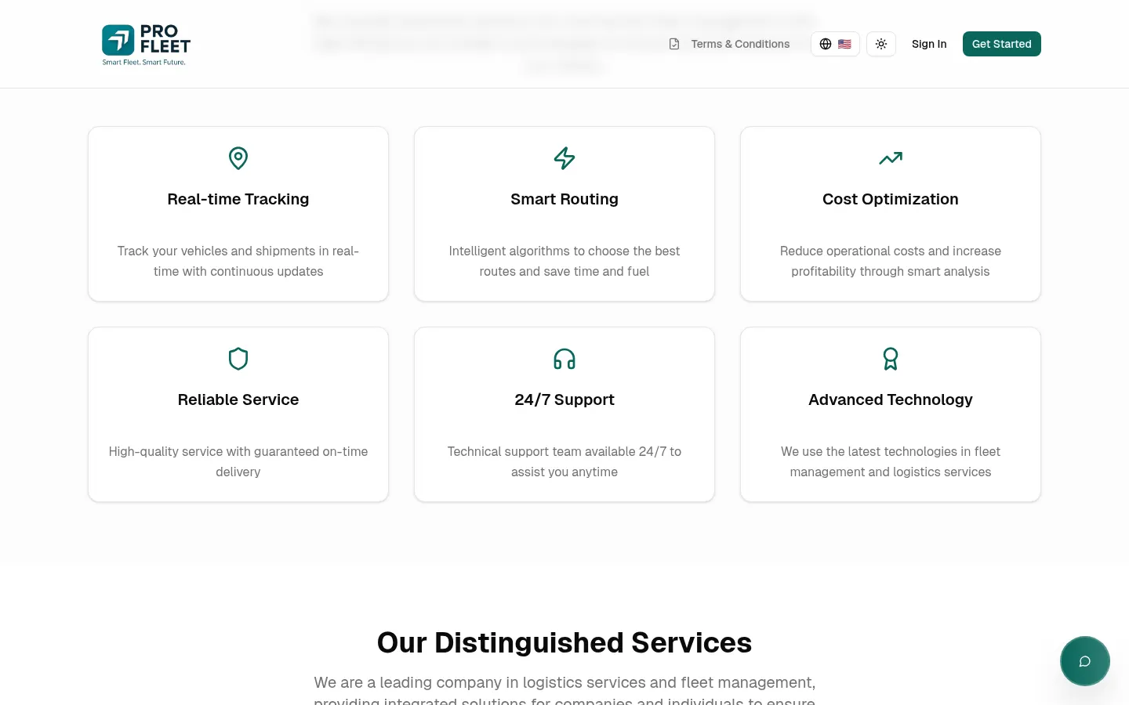Click the "Smart Routing" card title
This screenshot has width=1129, height=705.
564,199
